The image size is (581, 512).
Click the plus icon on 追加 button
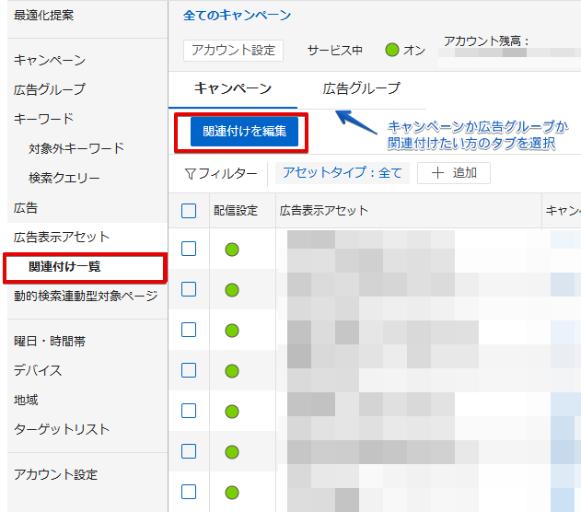(437, 173)
